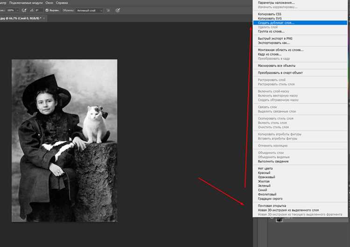Click the angle icon in options bar
The height and width of the screenshot is (247, 350).
pos(32,10)
